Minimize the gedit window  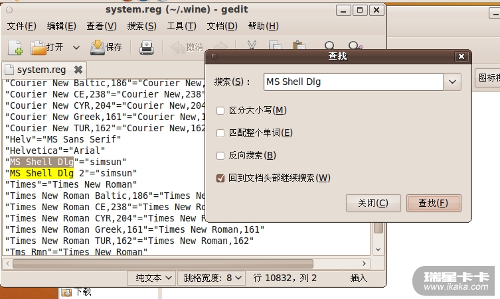coord(343,10)
